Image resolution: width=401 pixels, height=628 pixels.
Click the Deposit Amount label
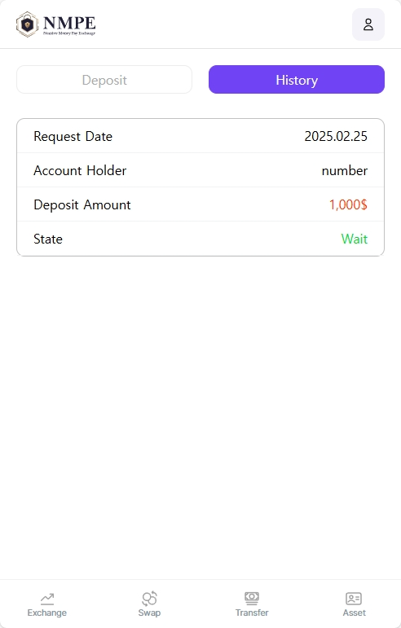pyautogui.click(x=82, y=204)
